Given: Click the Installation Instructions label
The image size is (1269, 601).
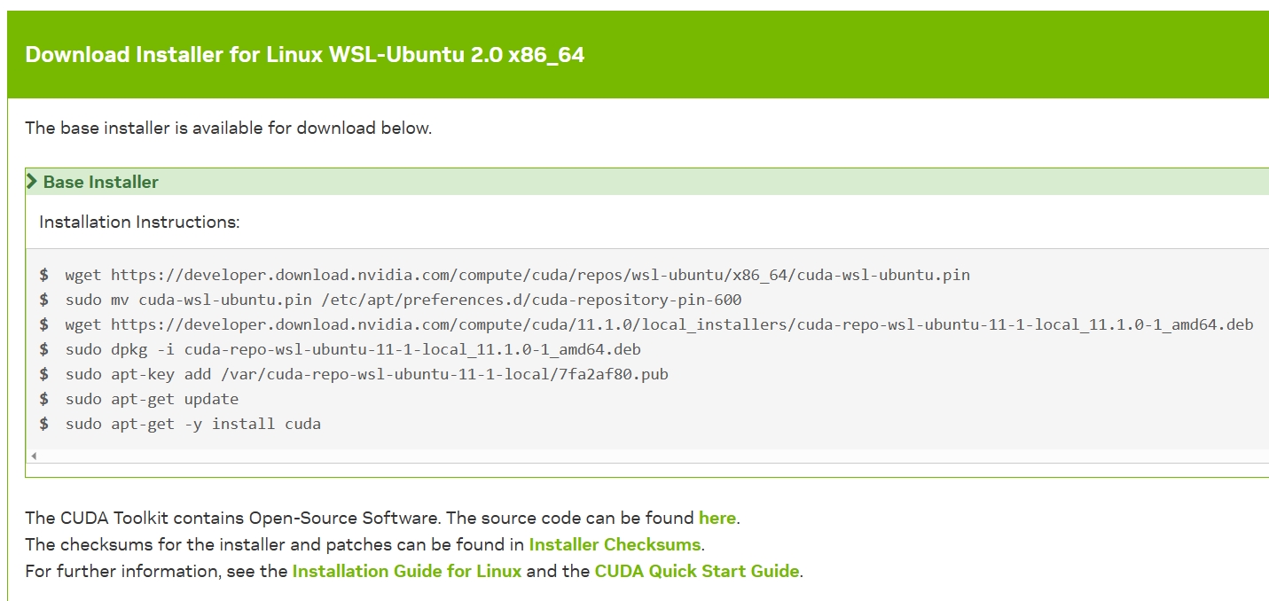Looking at the screenshot, I should [x=139, y=222].
